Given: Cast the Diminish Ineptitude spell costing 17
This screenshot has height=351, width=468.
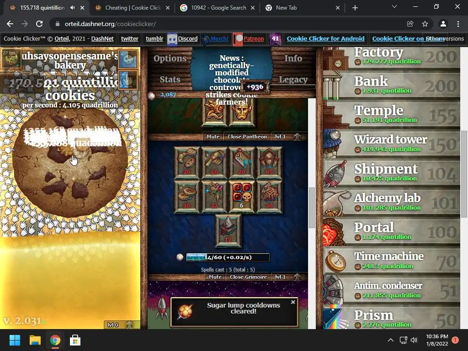Looking at the screenshot, I should click(x=228, y=230).
